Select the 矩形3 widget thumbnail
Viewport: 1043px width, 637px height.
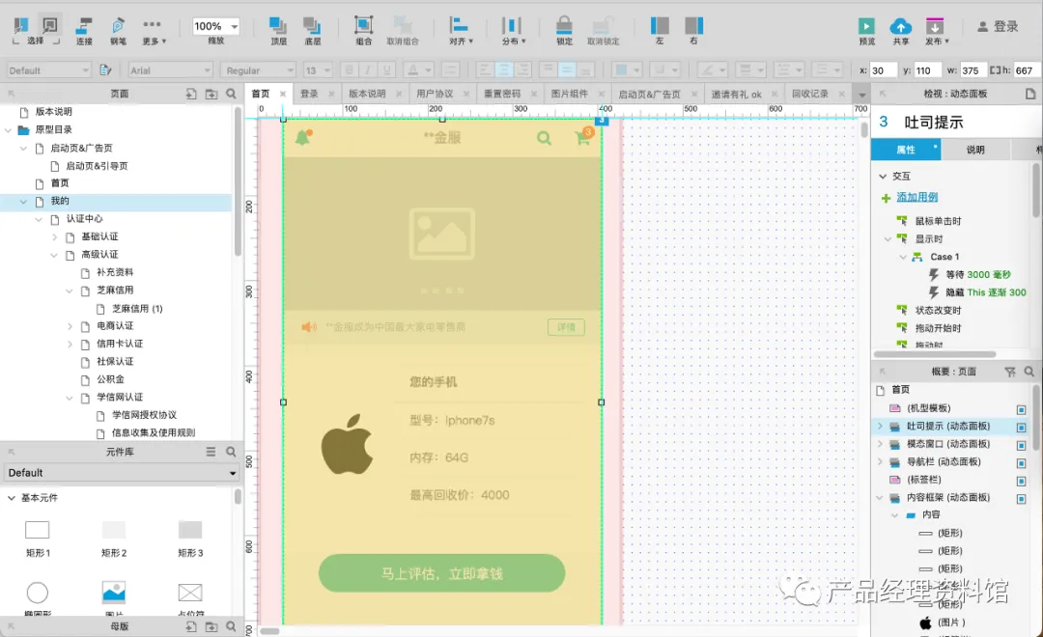pos(190,530)
